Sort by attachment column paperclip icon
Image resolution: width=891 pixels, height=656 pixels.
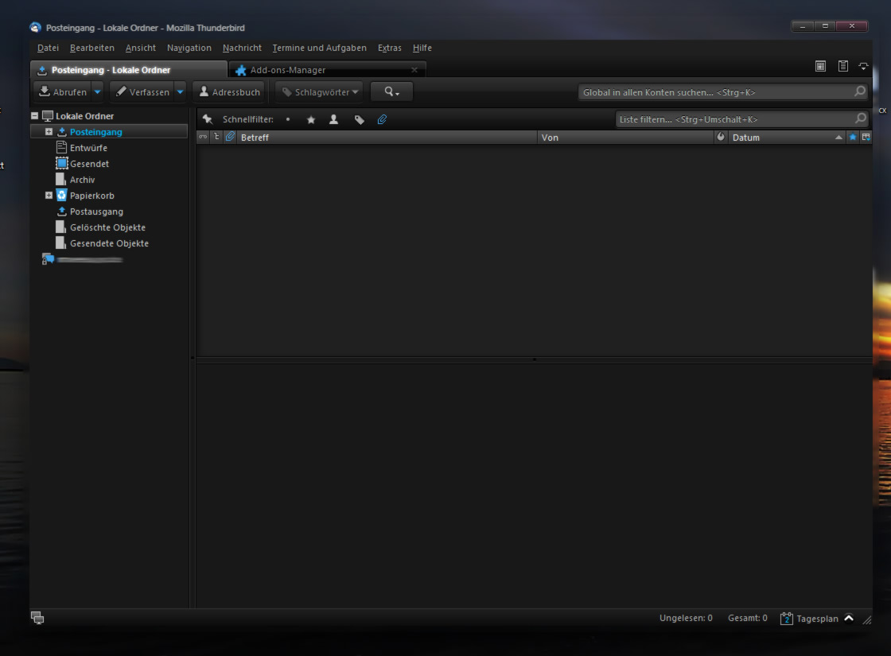coord(230,138)
